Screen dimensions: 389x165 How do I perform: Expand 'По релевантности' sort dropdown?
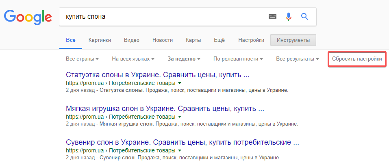pyautogui.click(x=238, y=59)
